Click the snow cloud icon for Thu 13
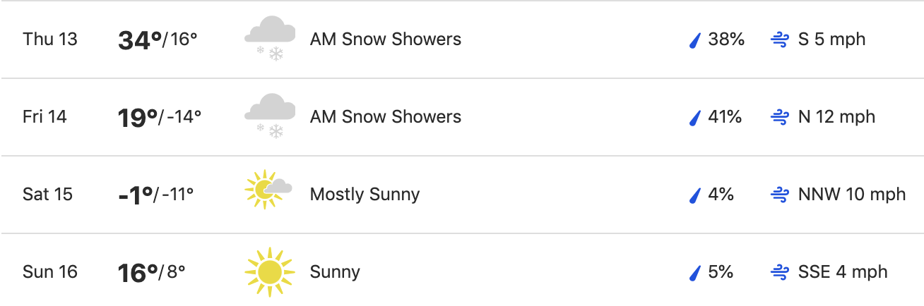 coord(270,39)
